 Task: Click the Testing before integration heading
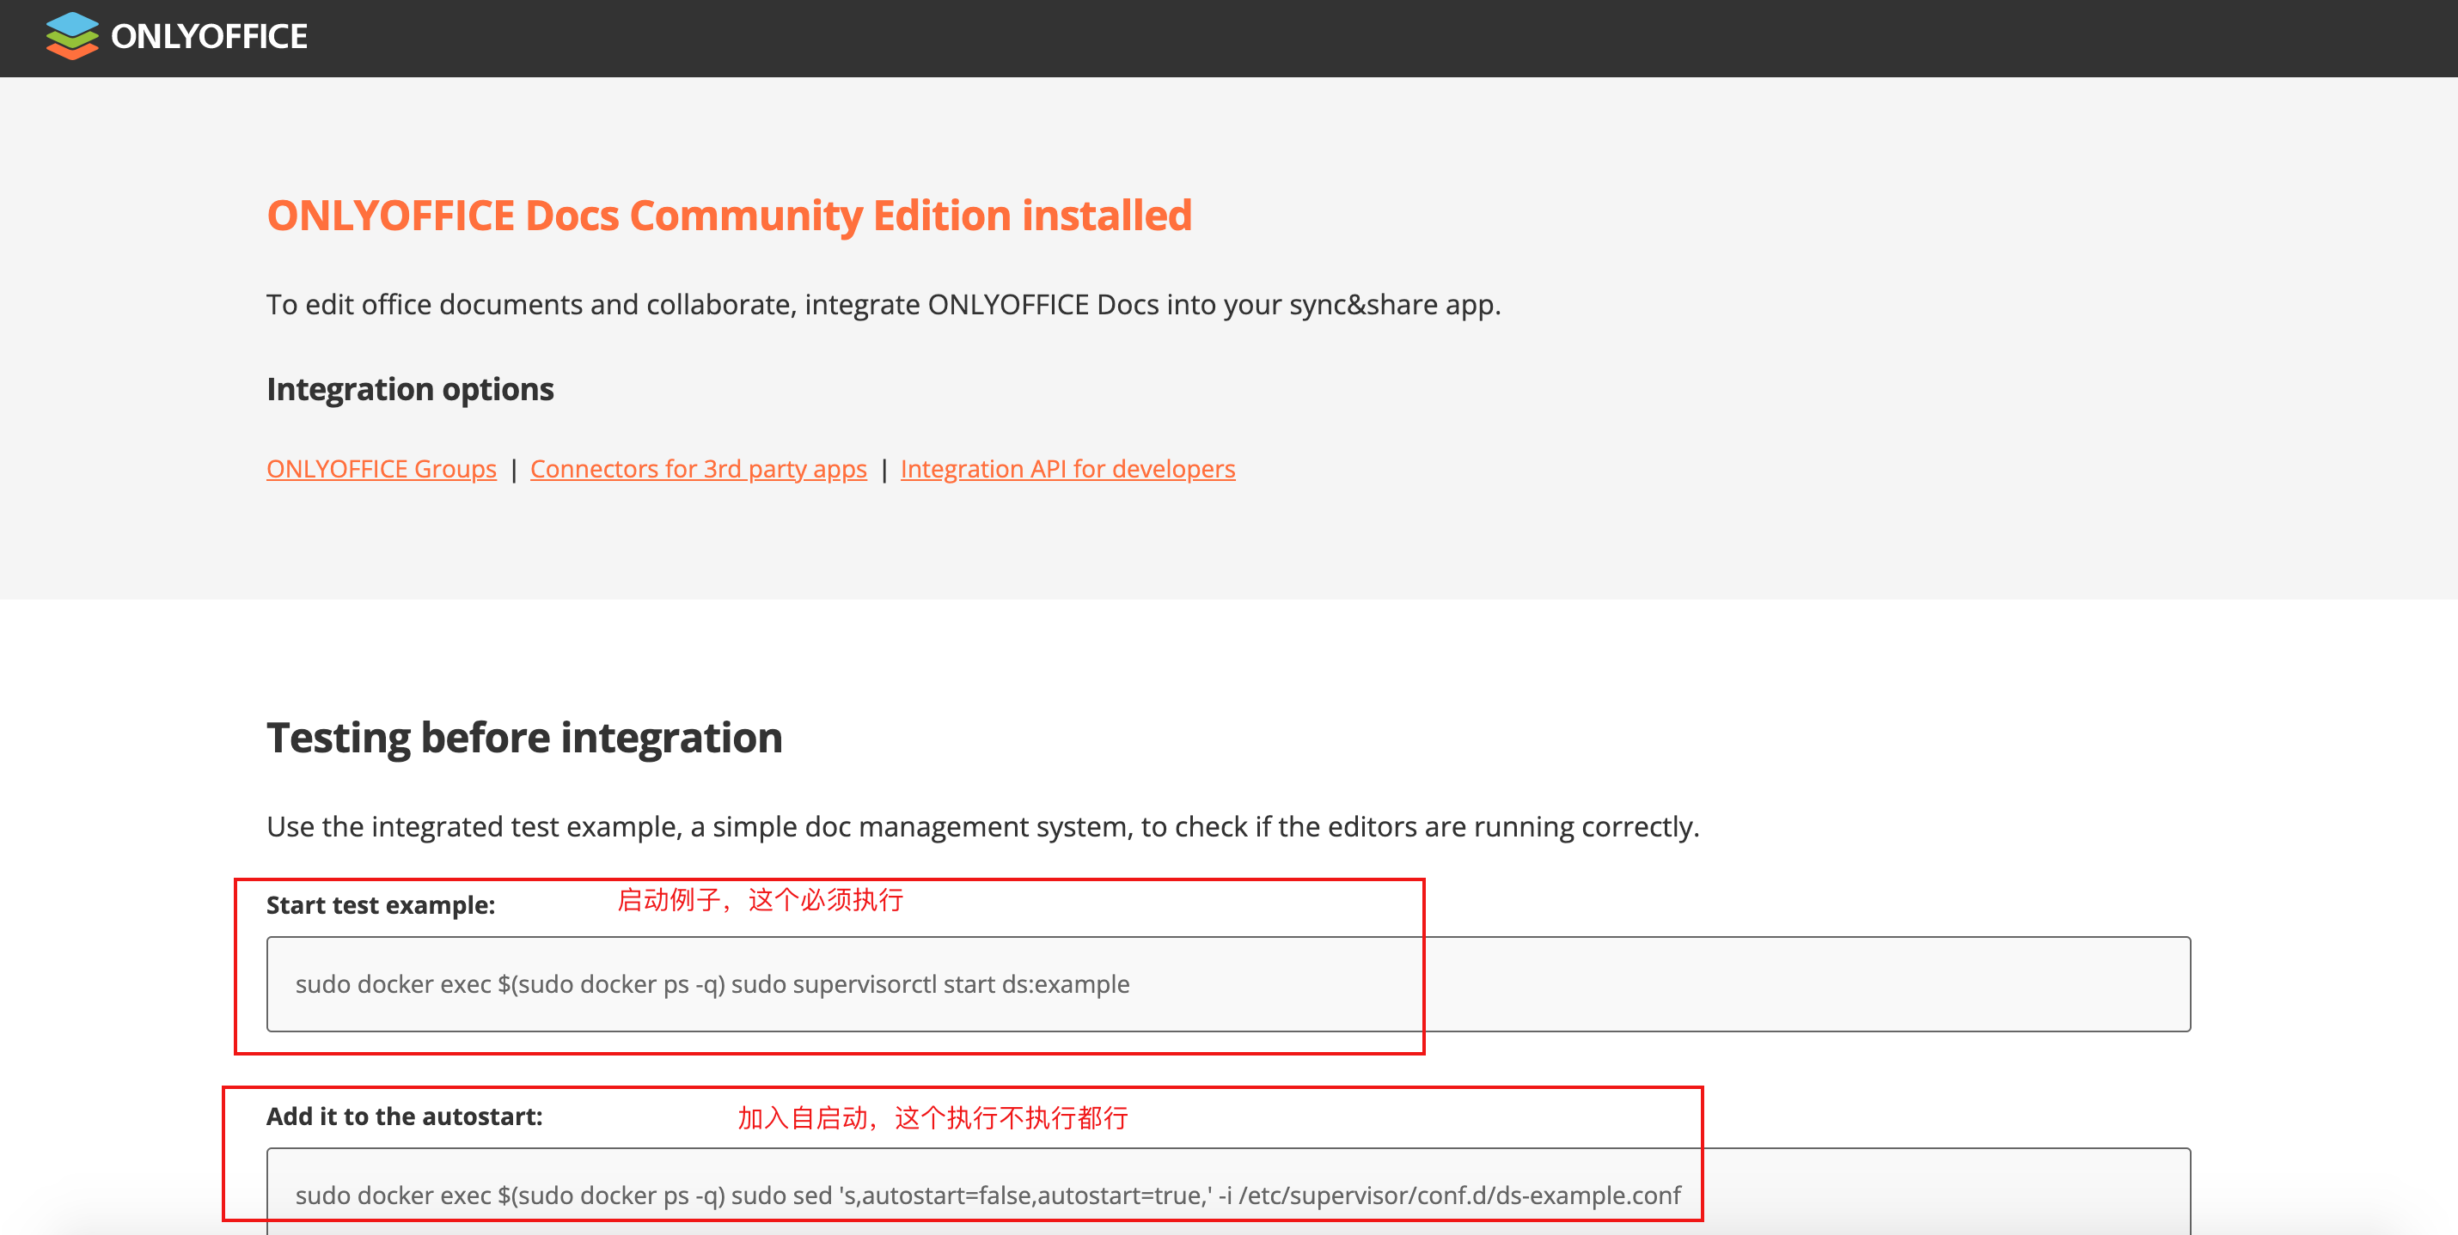pyautogui.click(x=524, y=738)
